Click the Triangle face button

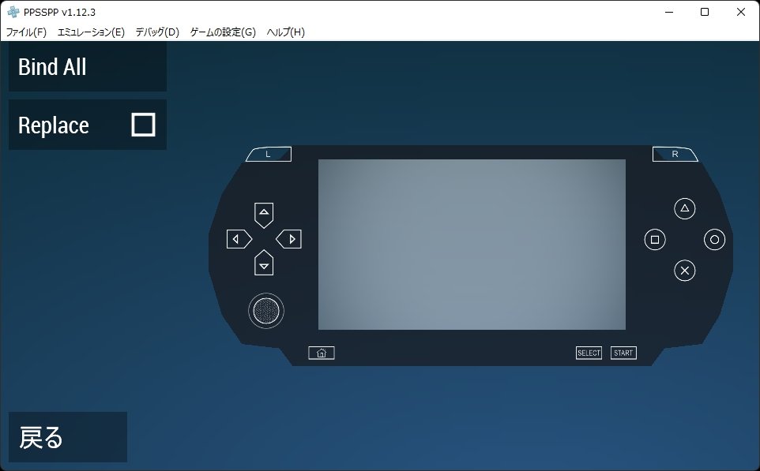(x=684, y=208)
